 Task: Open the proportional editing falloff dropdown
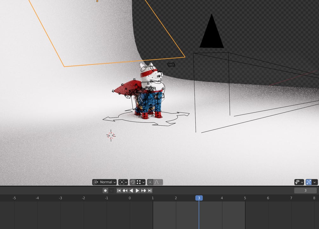tap(158, 182)
